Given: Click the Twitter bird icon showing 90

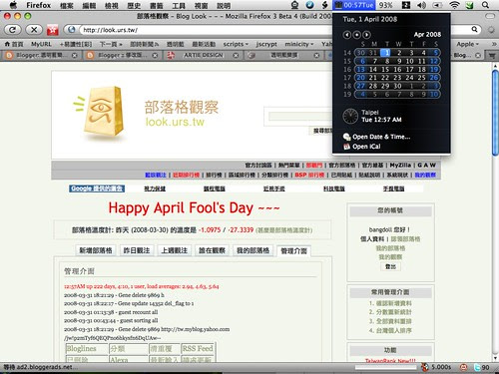Looking at the screenshot, I should [x=477, y=367].
